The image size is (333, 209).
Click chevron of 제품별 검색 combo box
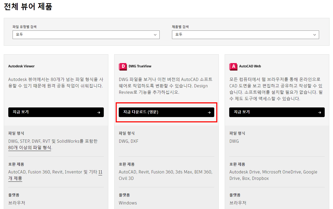tap(315, 35)
